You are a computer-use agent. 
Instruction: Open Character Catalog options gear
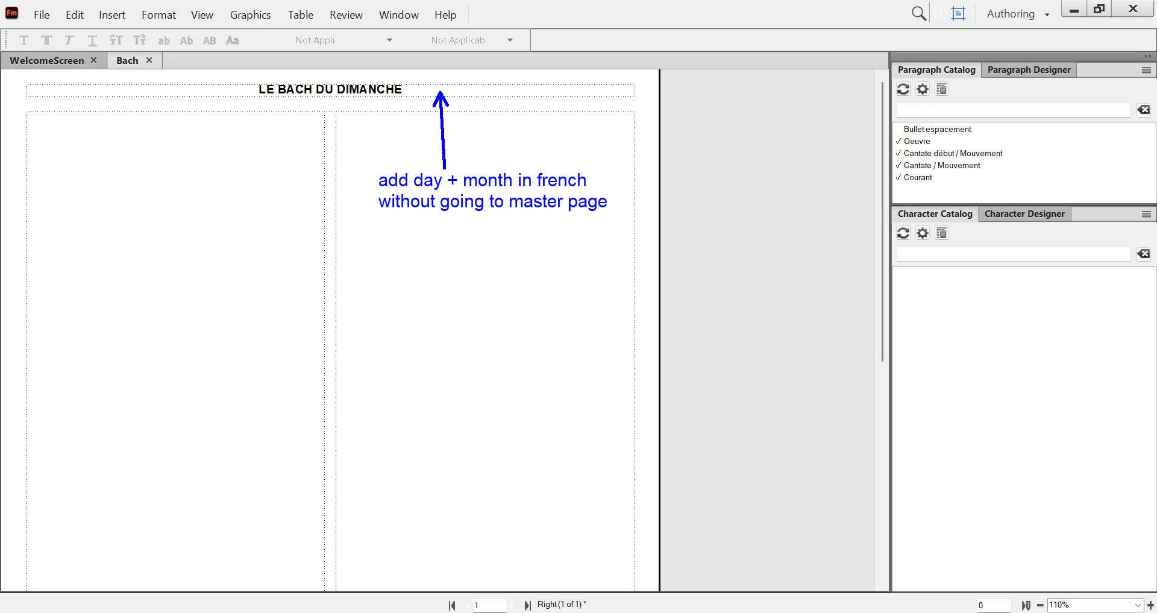pyautogui.click(x=922, y=233)
